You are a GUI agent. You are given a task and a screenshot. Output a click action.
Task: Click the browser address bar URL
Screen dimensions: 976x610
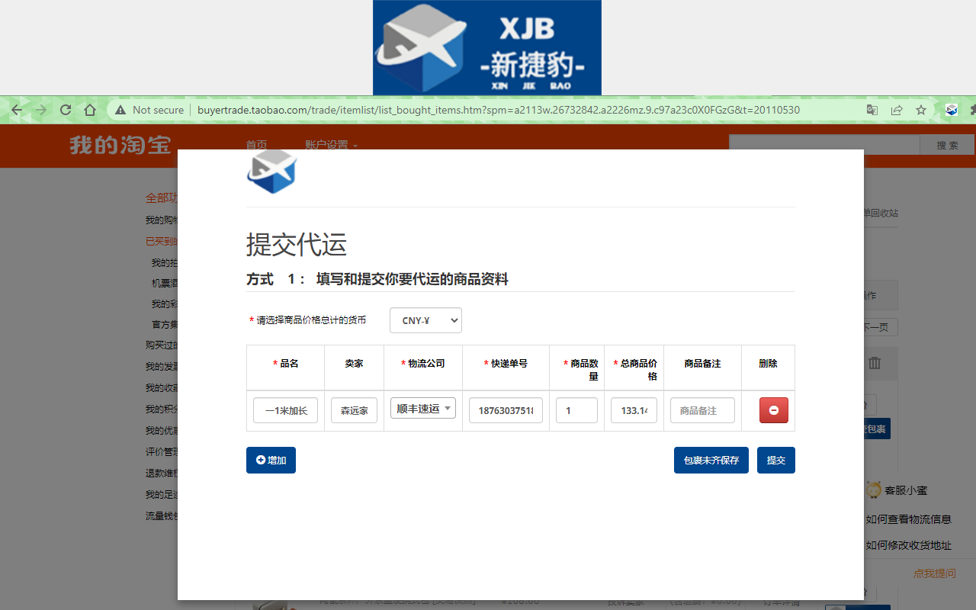point(499,110)
